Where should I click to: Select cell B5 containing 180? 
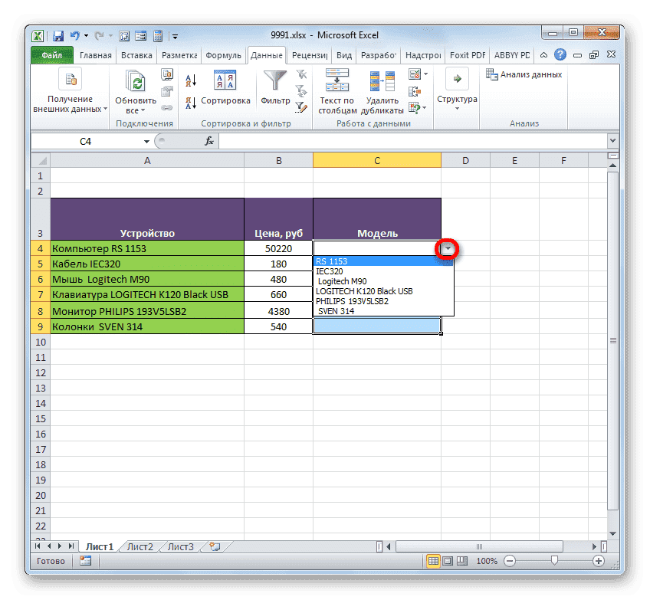[x=278, y=264]
